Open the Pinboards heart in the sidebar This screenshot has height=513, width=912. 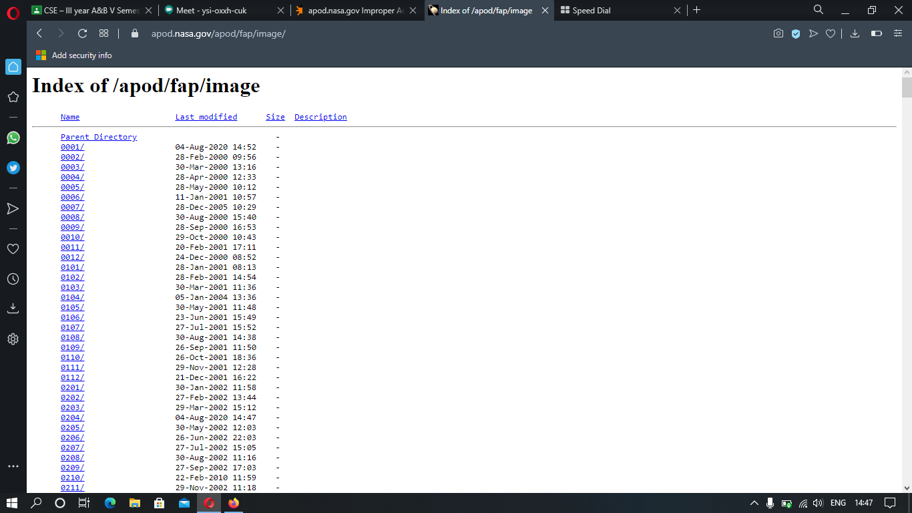13,248
